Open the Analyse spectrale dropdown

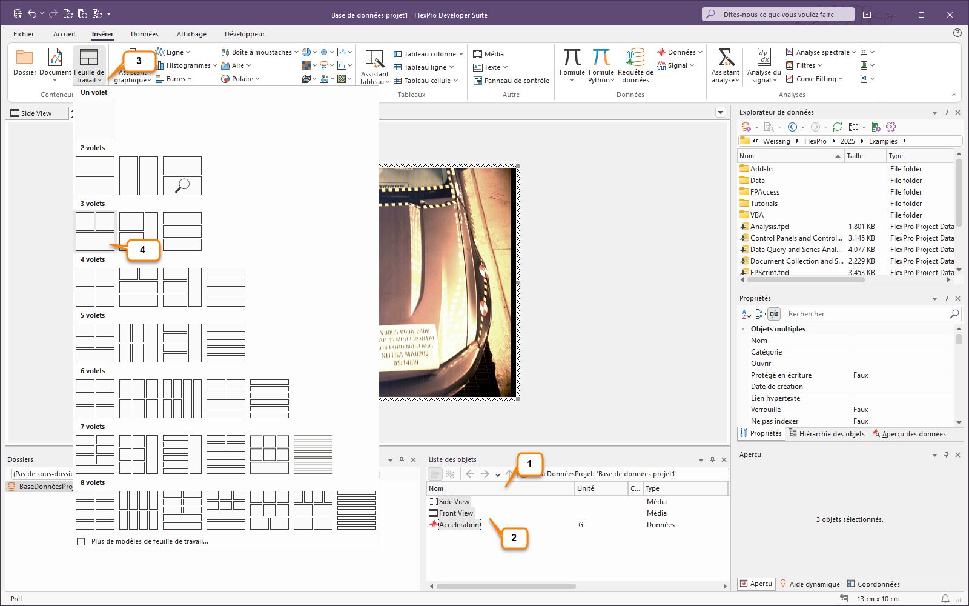854,52
